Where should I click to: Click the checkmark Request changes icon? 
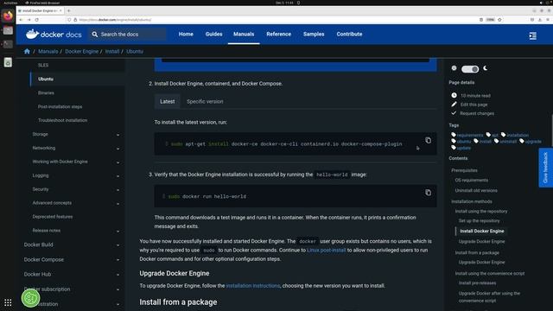(454, 113)
